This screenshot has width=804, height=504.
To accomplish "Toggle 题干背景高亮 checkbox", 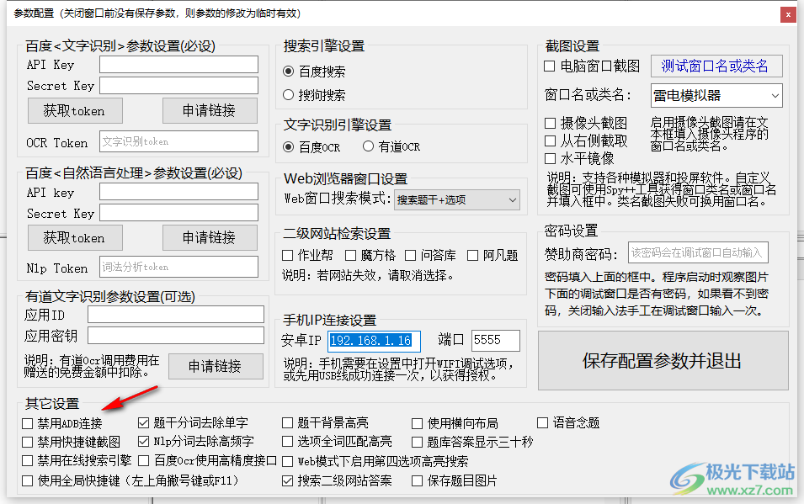I will click(288, 423).
